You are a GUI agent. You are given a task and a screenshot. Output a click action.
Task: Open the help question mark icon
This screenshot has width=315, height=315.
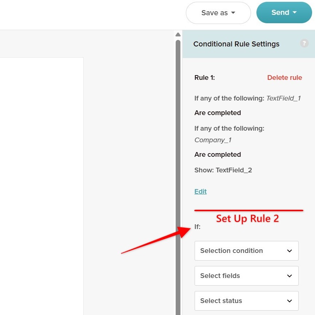[x=304, y=44]
